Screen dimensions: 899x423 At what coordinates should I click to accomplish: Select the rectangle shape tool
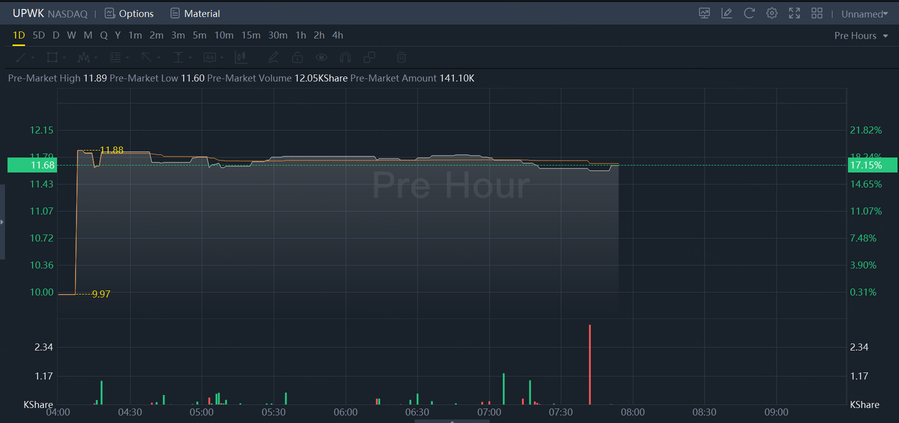click(x=52, y=57)
